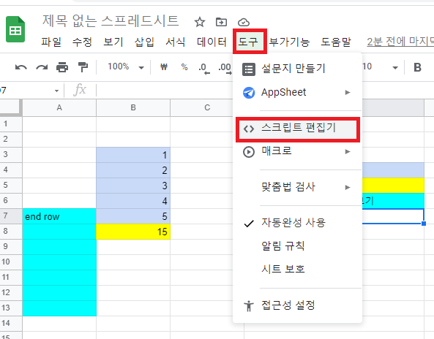434x339 pixels.
Task: Select the yellow cell with 15
Action: coord(133,232)
